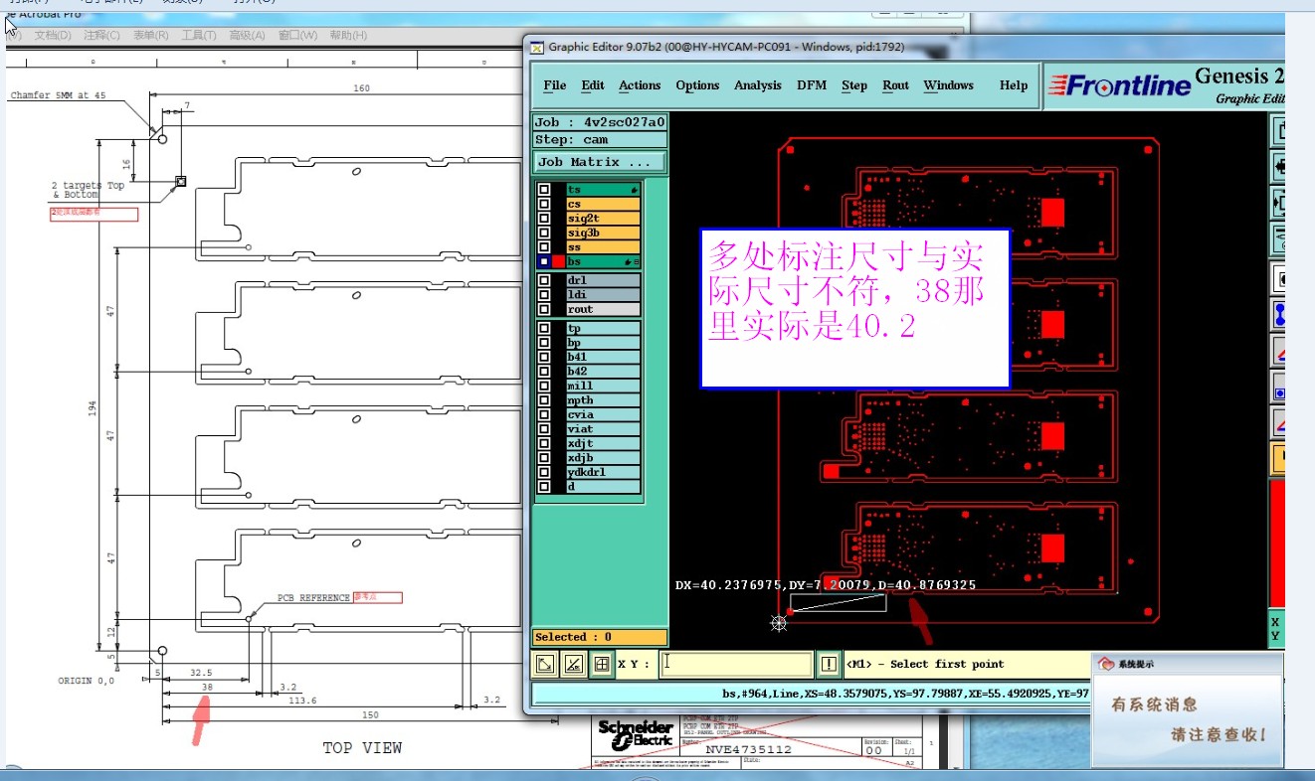Image resolution: width=1315 pixels, height=781 pixels.
Task: Open the File menu in Graphic Editor
Action: tap(555, 85)
